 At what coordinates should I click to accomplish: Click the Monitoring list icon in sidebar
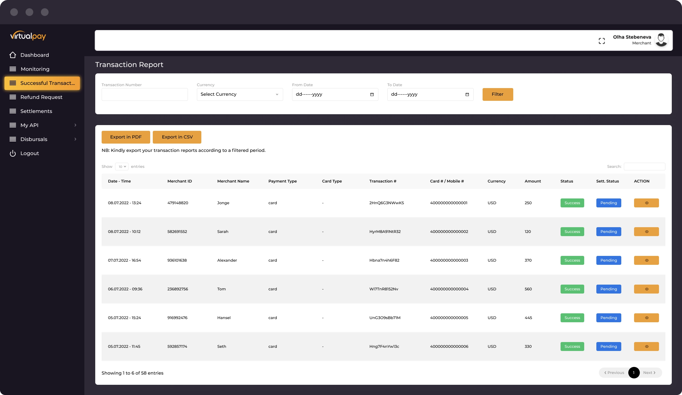(x=13, y=69)
